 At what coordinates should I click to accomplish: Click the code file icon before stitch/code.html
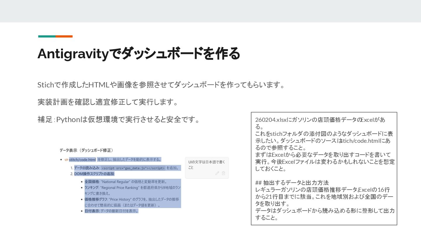coord(66,160)
